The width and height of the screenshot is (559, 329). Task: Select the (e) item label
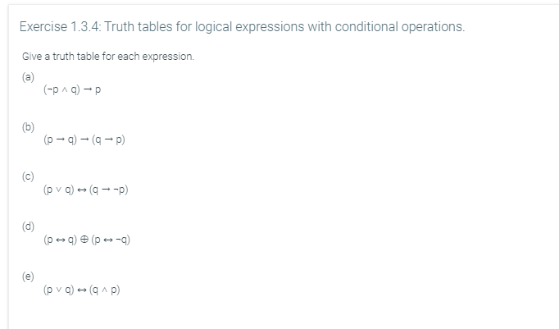tap(28, 276)
